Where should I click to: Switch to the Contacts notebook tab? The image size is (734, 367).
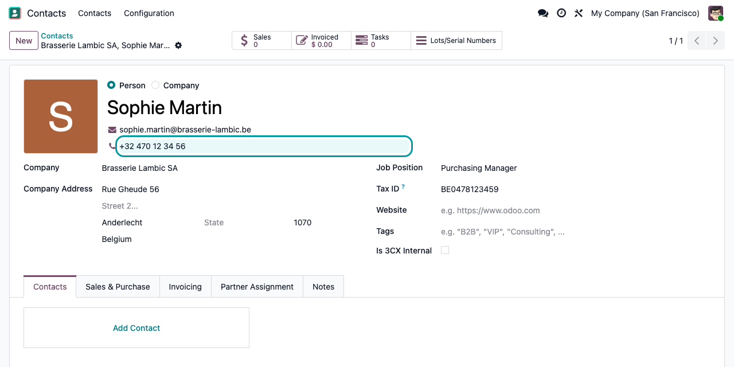[x=50, y=287]
